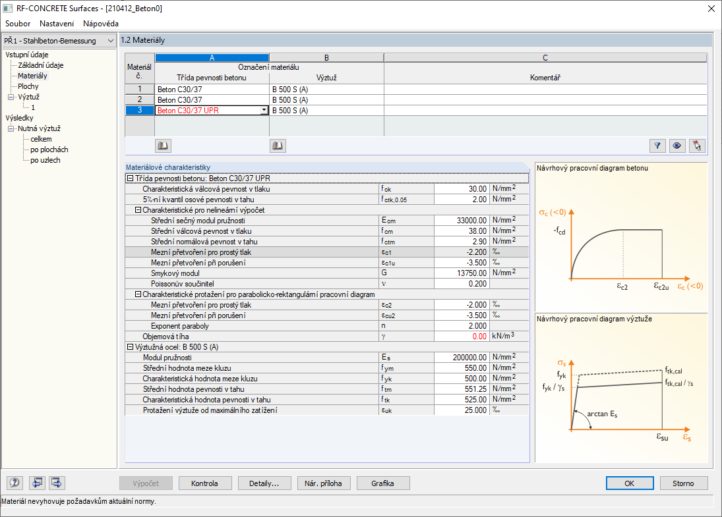Select Plochy in navigator
722x517 pixels.
click(x=28, y=86)
